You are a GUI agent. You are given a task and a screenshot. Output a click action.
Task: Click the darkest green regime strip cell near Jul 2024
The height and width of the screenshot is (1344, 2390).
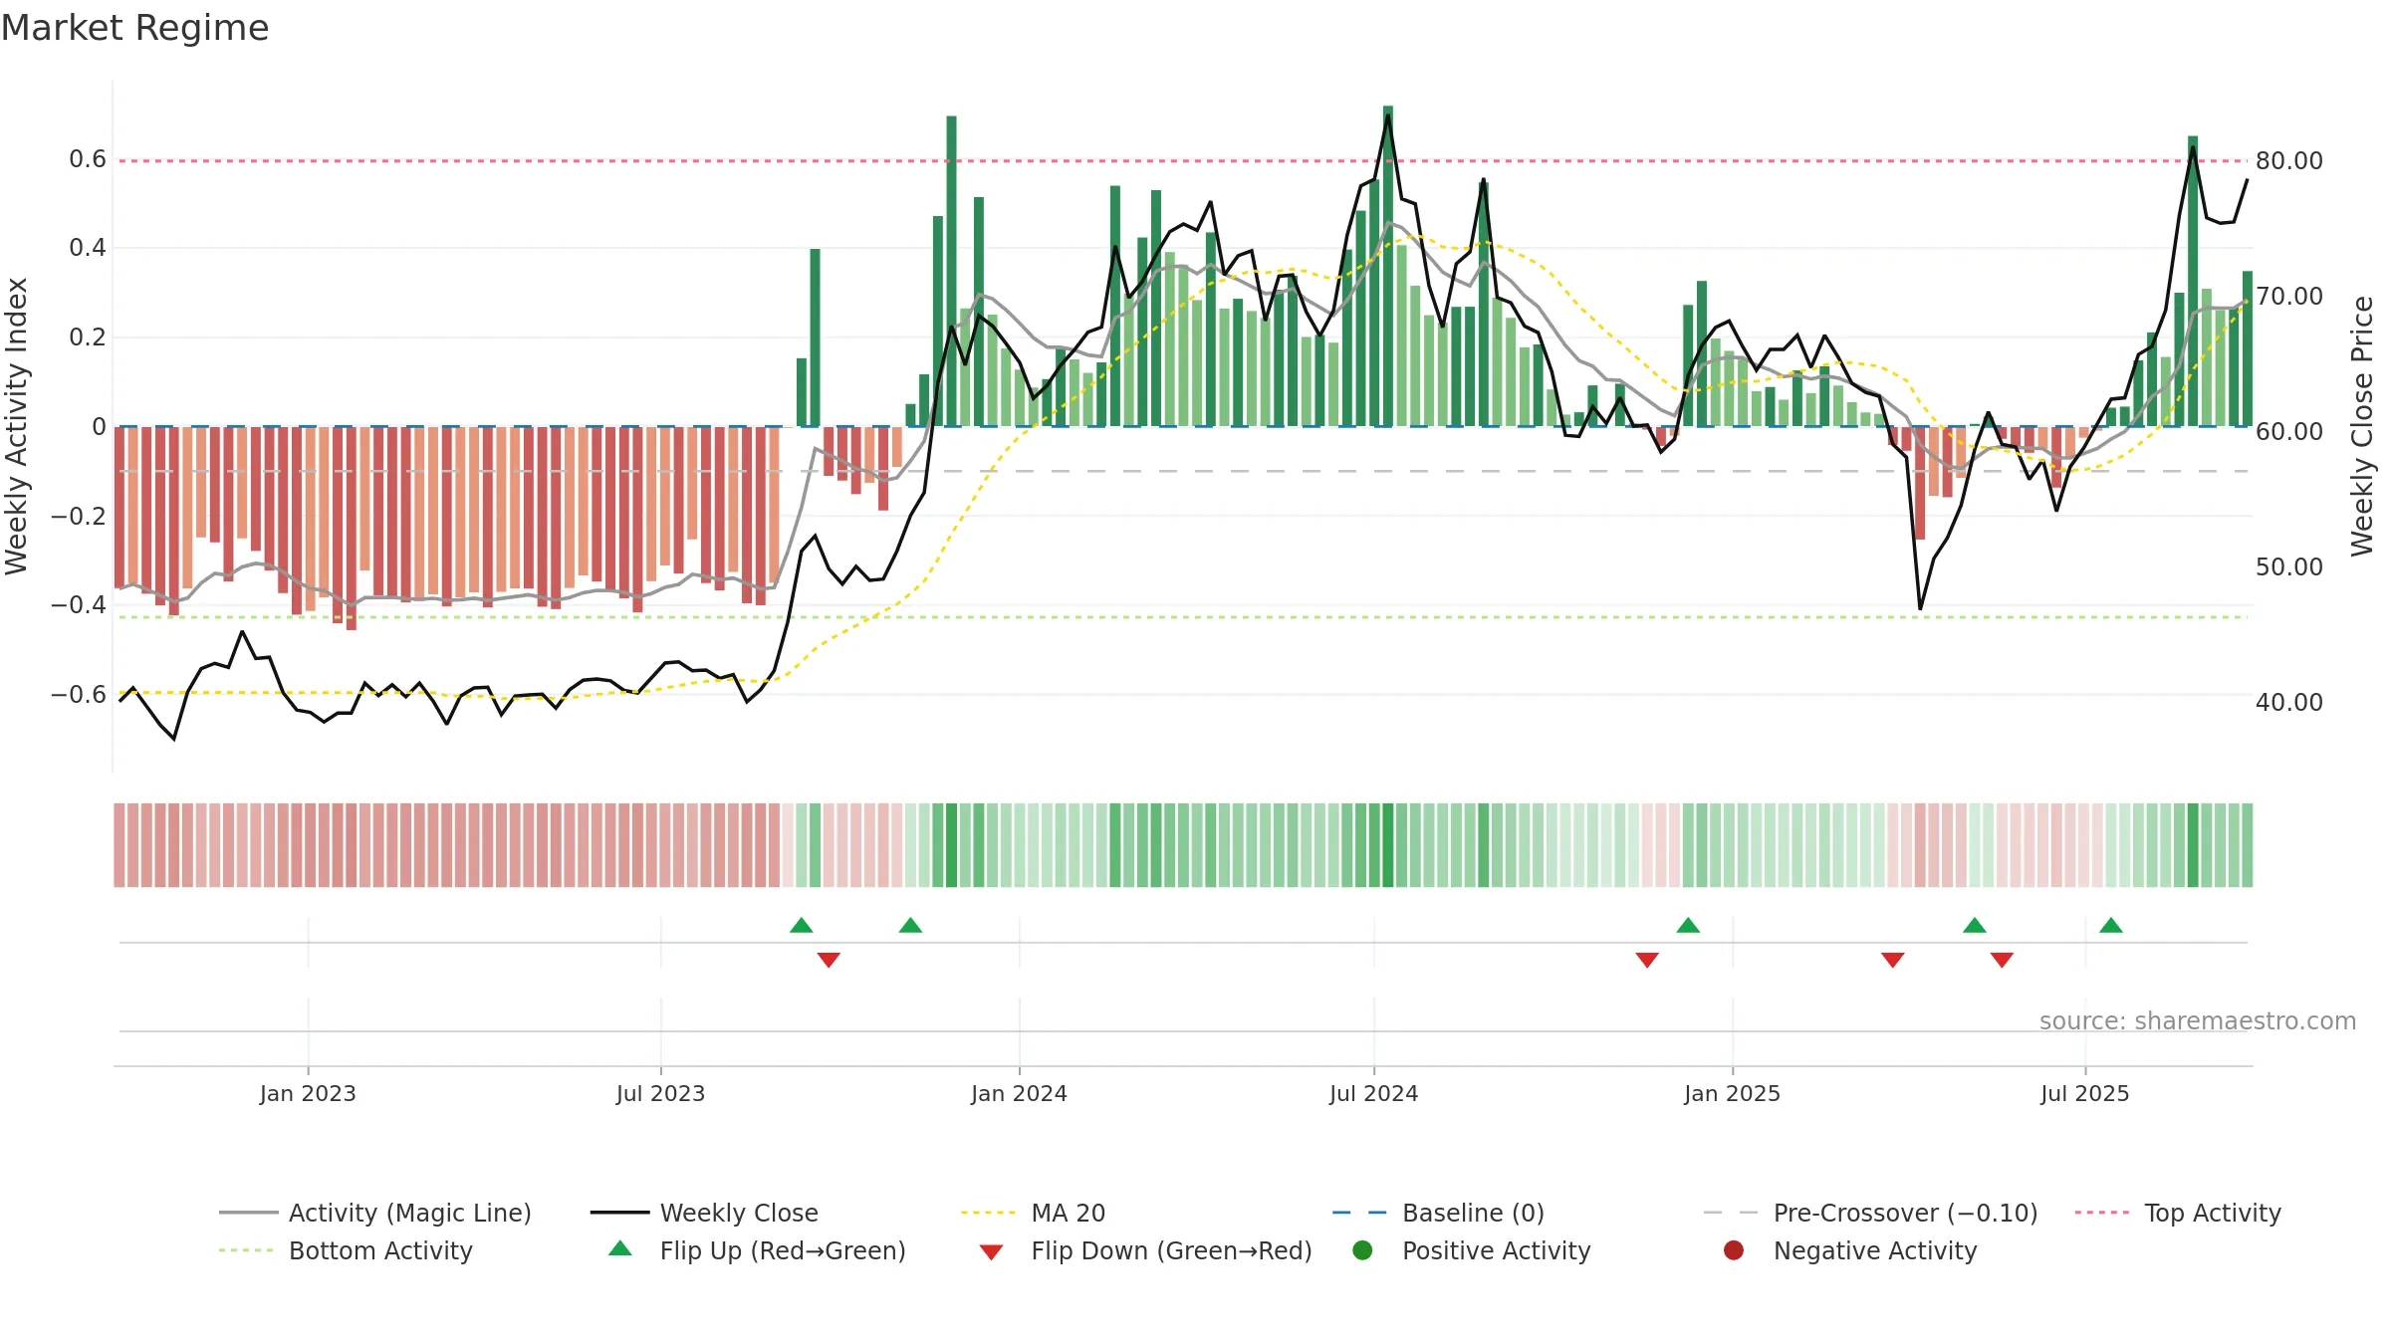(x=1387, y=845)
